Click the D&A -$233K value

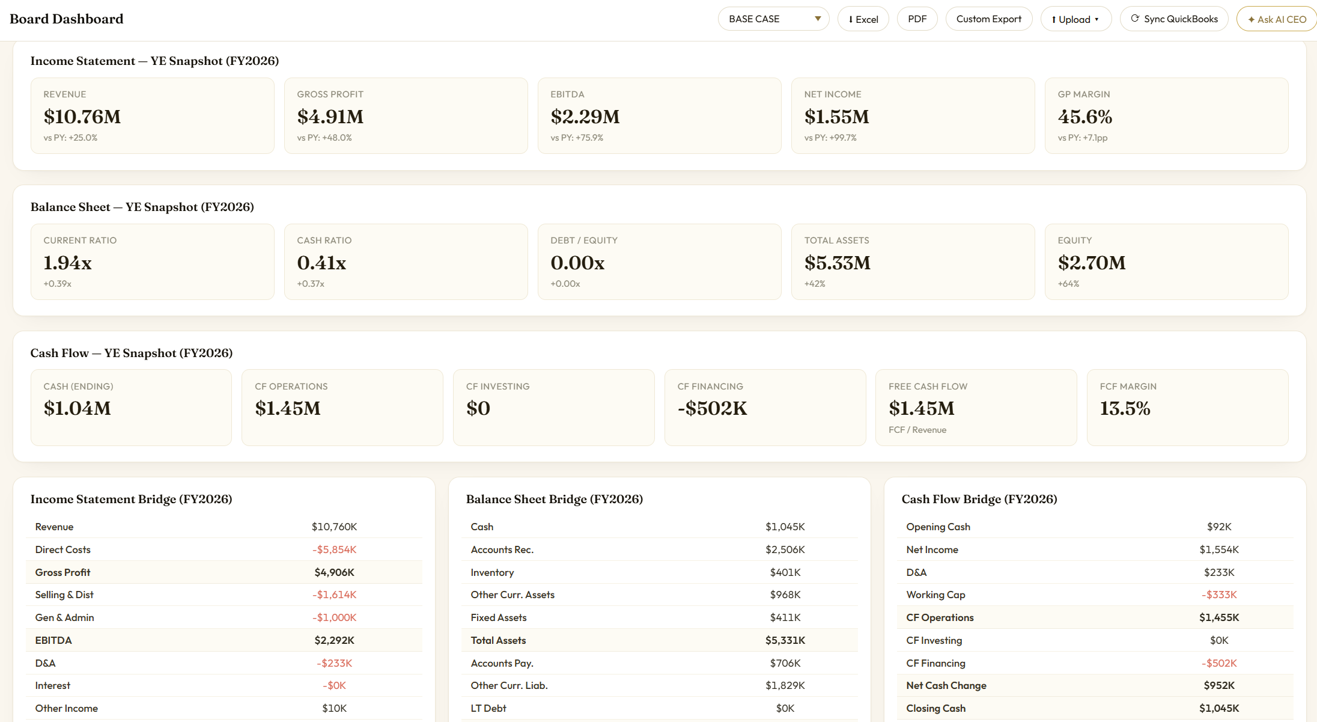pos(334,663)
